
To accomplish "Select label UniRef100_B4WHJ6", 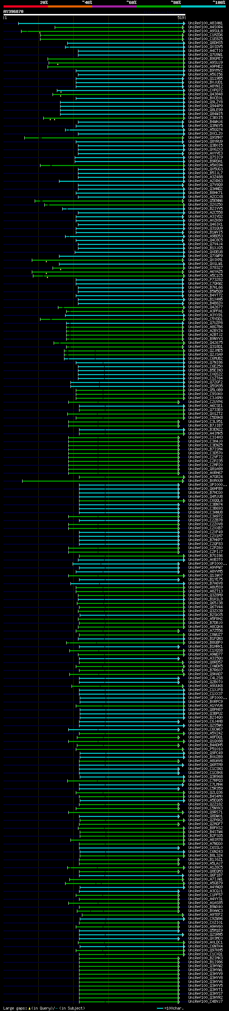I will (205, 122).
